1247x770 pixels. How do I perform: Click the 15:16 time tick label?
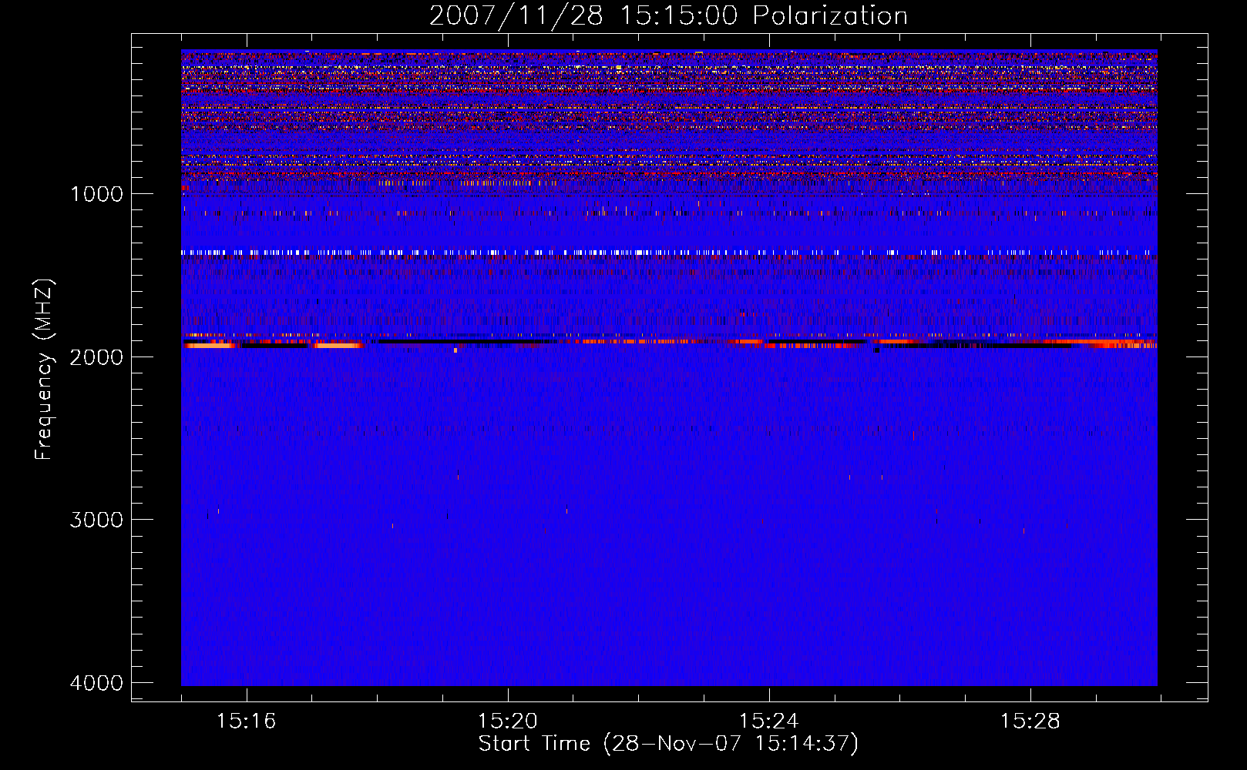(x=246, y=721)
